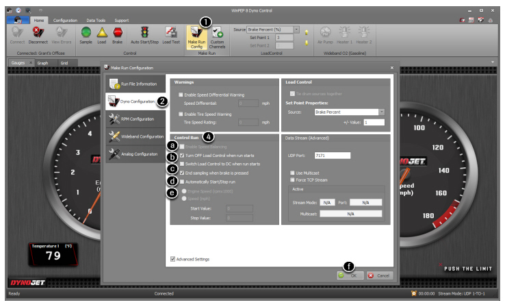The height and width of the screenshot is (307, 505).
Task: Select the RPM Configuration side tab
Action: 136,119
